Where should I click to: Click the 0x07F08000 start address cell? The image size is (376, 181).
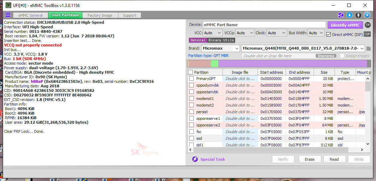coord(271,145)
